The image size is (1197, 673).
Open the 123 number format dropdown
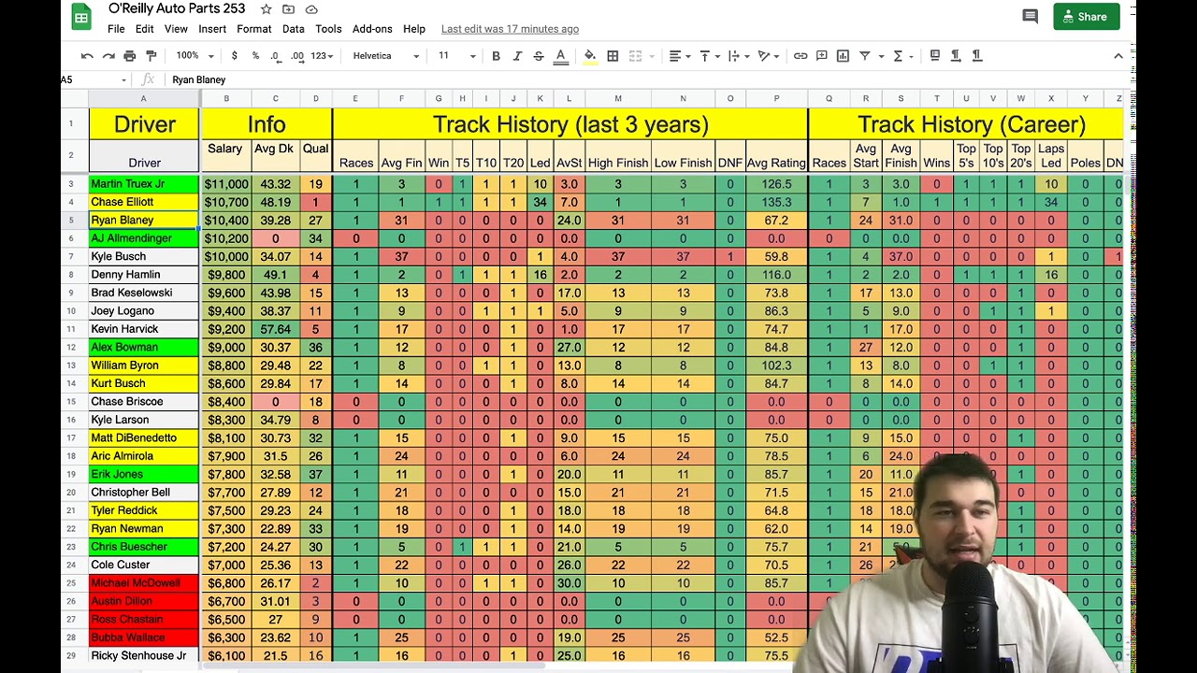(x=322, y=56)
